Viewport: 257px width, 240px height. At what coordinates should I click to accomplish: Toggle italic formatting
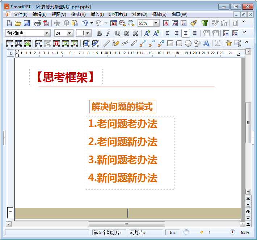pos(108,33)
